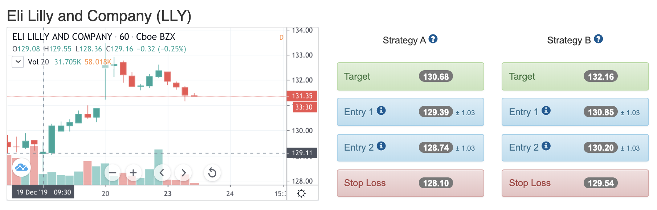The image size is (657, 210).
Task: Click info icon beside Strategy A Entry 1
Action: click(x=381, y=110)
